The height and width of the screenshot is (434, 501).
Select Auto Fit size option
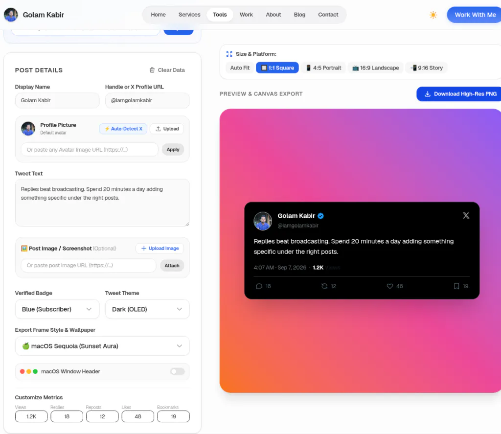tap(240, 68)
